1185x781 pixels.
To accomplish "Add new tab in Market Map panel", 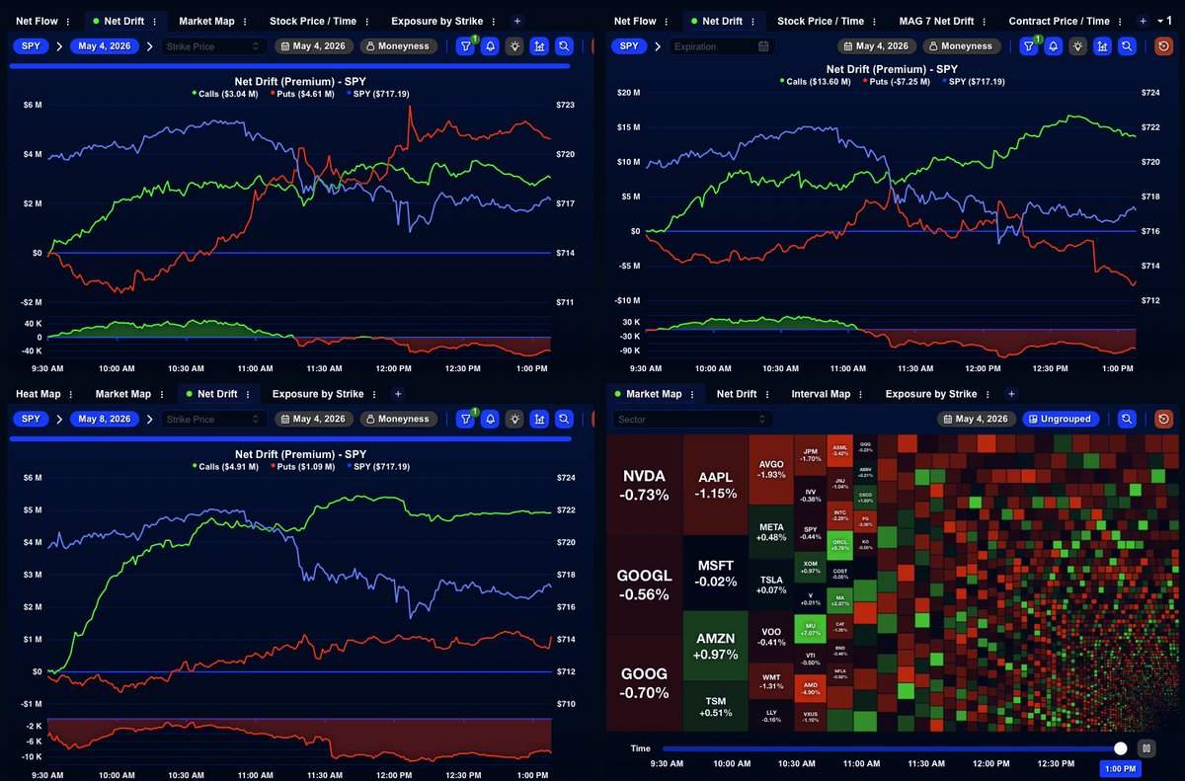I will 1010,394.
